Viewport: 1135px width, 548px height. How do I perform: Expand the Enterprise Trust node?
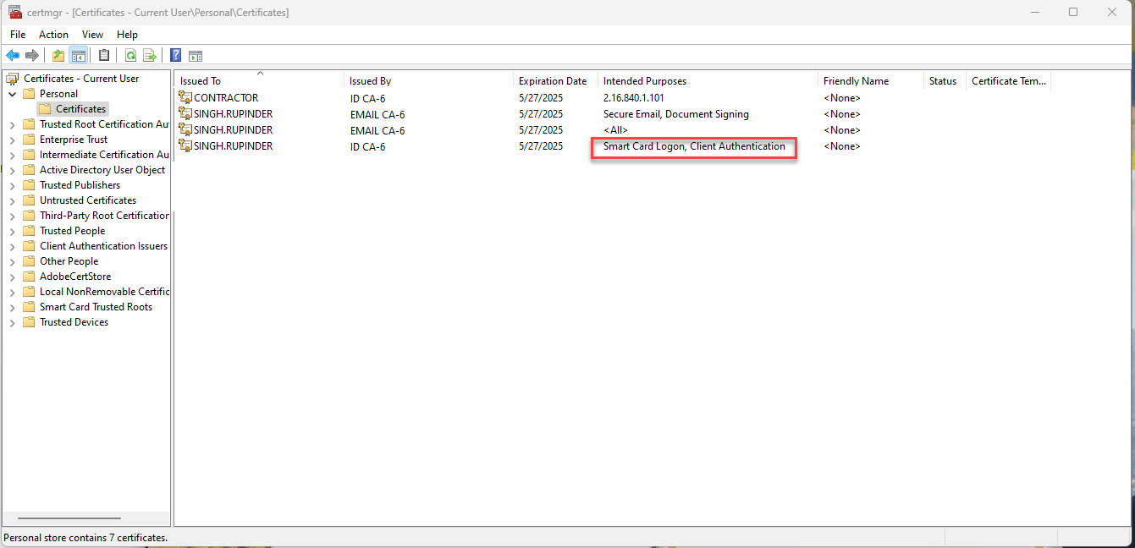13,140
